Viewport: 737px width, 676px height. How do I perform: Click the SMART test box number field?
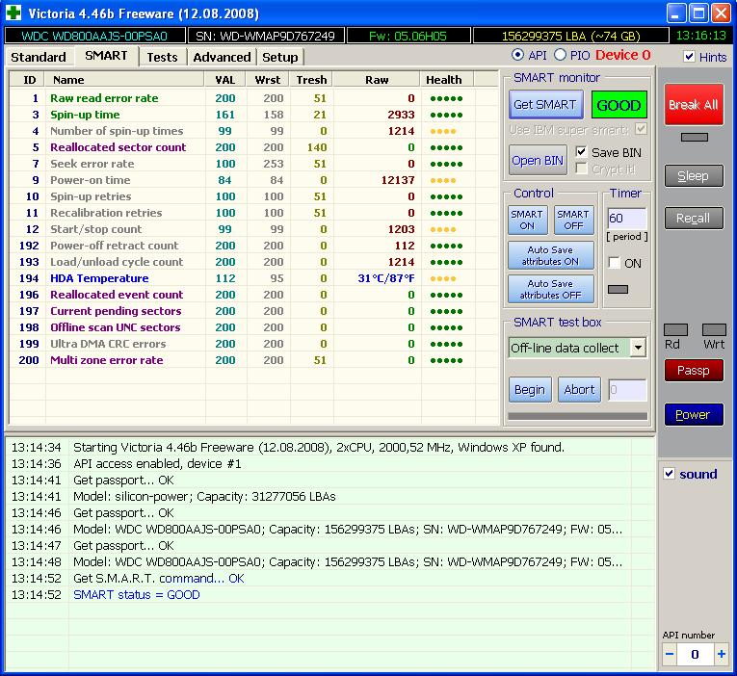(627, 390)
